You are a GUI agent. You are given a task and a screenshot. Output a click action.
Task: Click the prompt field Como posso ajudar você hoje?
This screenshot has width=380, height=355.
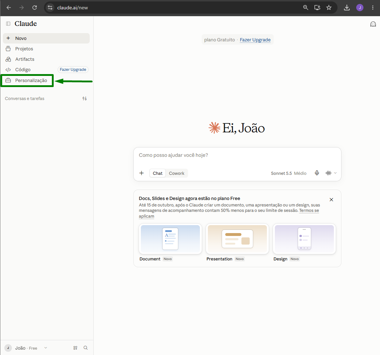(x=237, y=155)
